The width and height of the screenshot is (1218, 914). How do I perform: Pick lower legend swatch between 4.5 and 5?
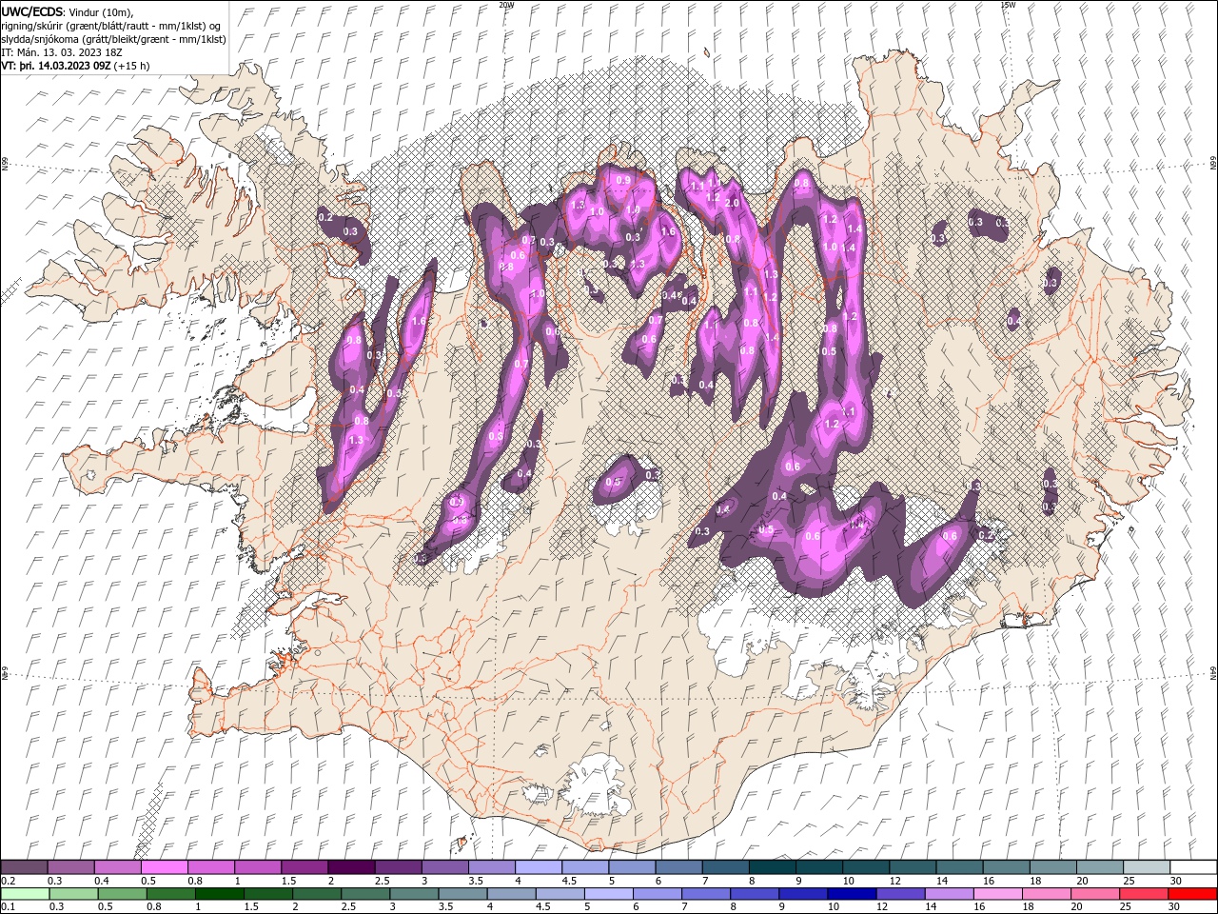560,894
